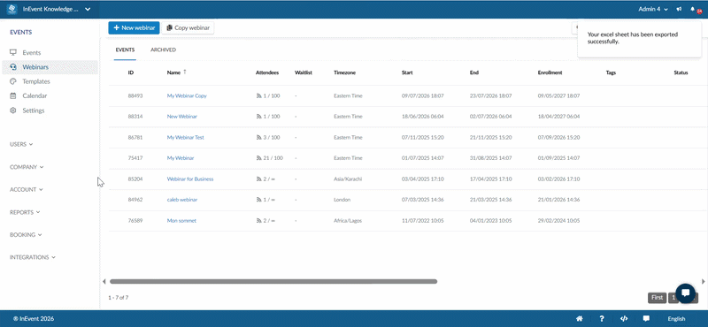The height and width of the screenshot is (327, 708).
Task: Open the notifications bell
Action: tap(693, 9)
